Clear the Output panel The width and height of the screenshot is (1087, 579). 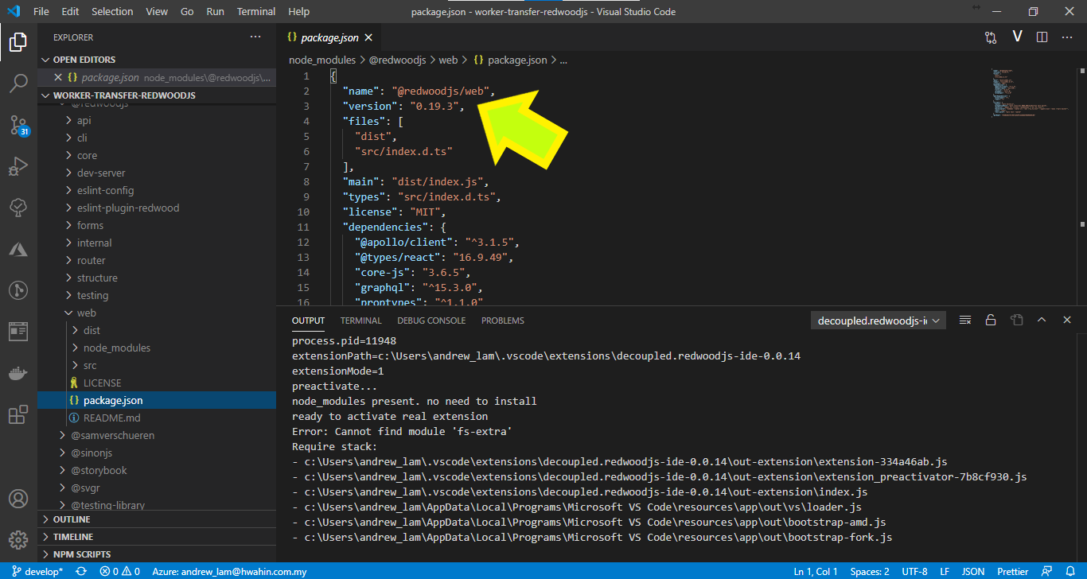(x=965, y=321)
